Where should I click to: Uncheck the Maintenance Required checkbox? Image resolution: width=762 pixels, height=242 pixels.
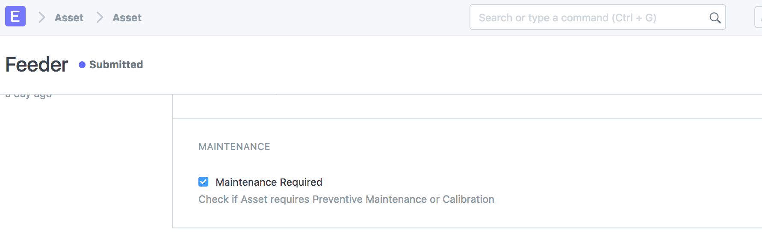[204, 182]
